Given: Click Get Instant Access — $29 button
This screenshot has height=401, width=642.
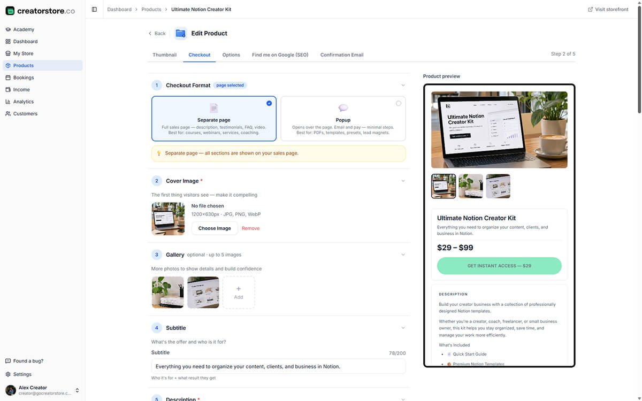Looking at the screenshot, I should (499, 266).
